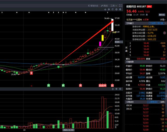Select the 画线 line drawing tool
This screenshot has width=167, height=132.
[104, 6]
